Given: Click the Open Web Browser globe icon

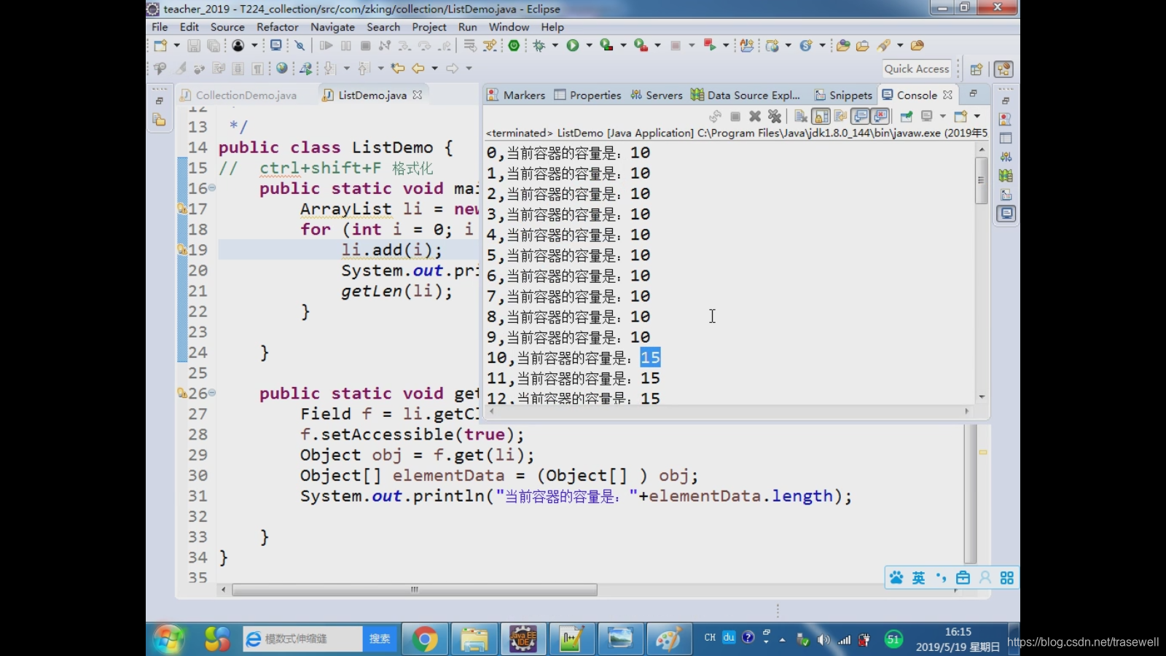Looking at the screenshot, I should tap(282, 69).
